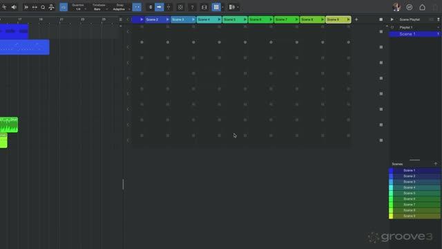Select the small lime clip in arrangement
The image size is (442, 249).
click(x=3, y=140)
